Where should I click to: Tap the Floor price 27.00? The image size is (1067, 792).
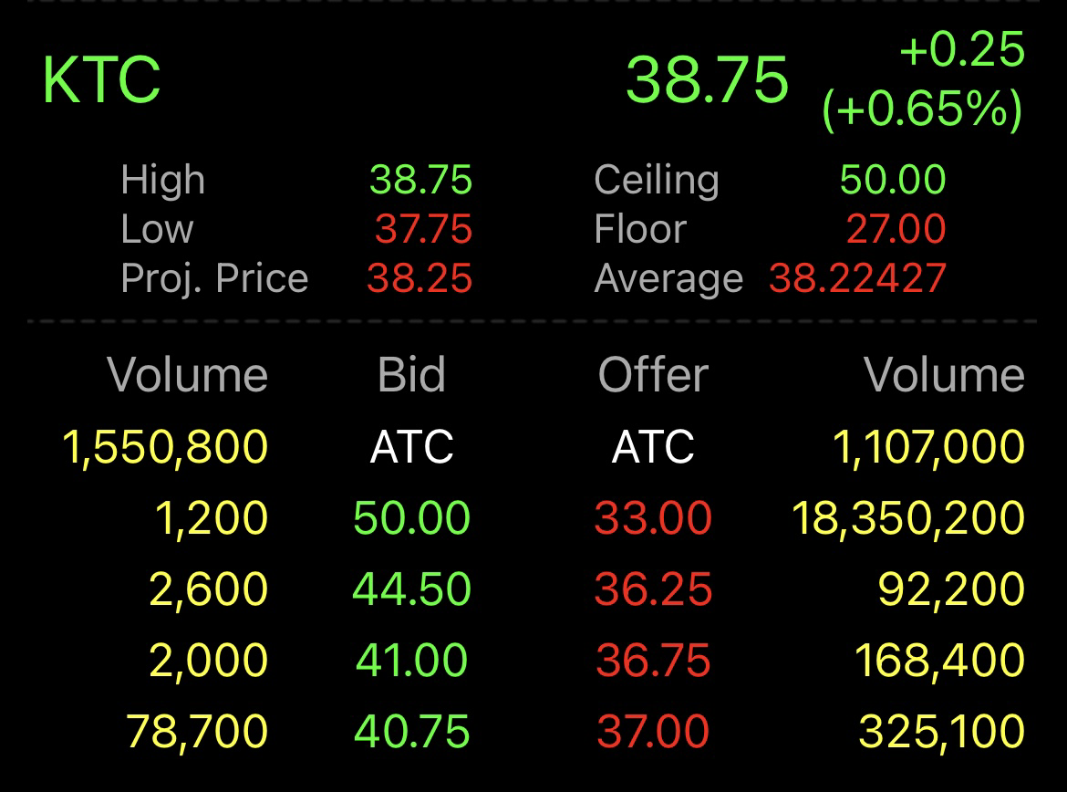[896, 229]
